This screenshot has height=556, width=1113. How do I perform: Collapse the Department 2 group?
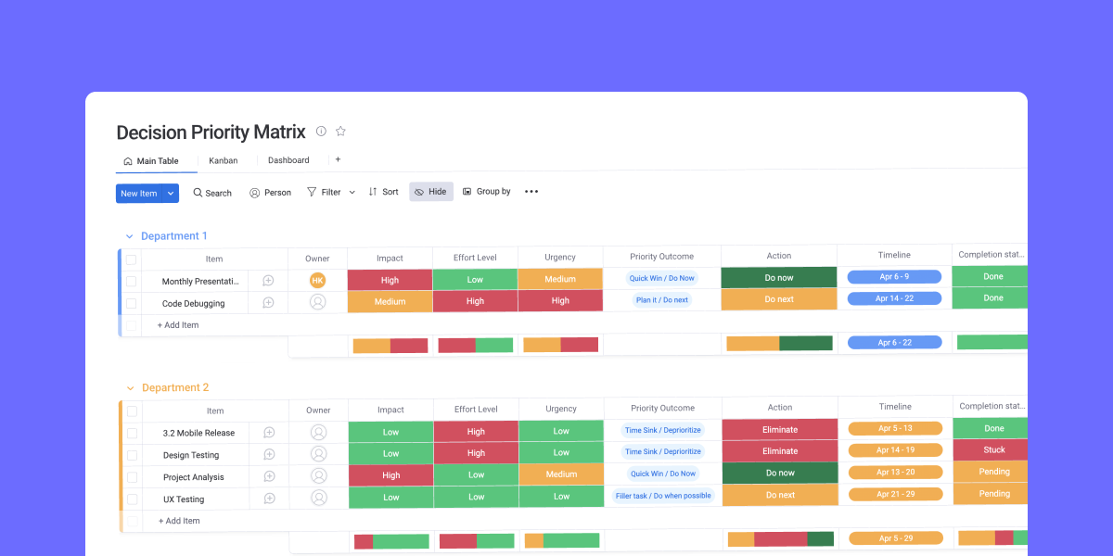130,388
